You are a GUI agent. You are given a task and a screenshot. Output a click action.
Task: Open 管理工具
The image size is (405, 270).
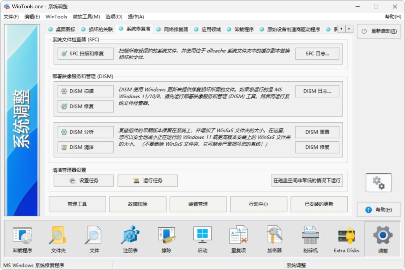tap(77, 204)
